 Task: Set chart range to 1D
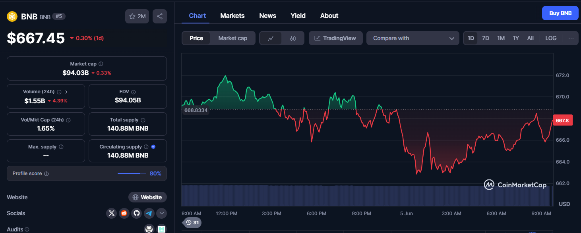pos(471,38)
